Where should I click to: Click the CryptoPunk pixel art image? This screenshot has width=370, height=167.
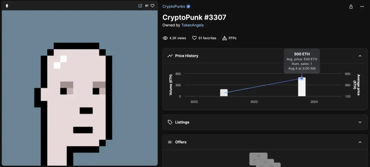[x=80, y=88]
